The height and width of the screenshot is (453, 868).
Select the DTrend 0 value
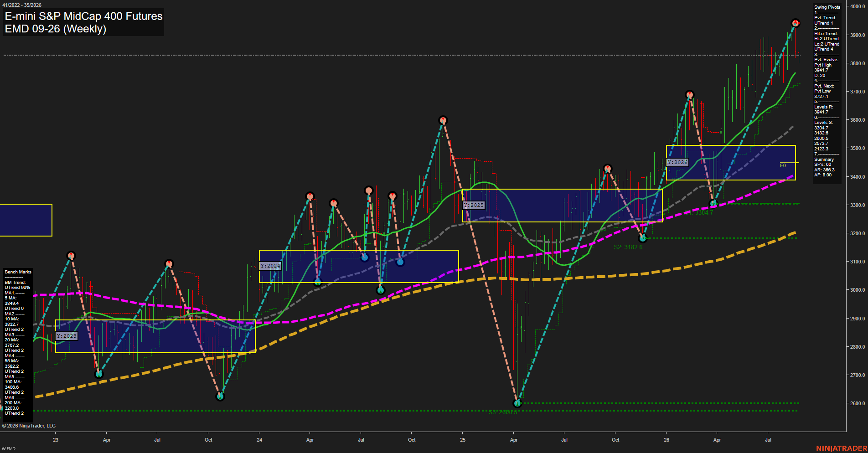(x=14, y=309)
